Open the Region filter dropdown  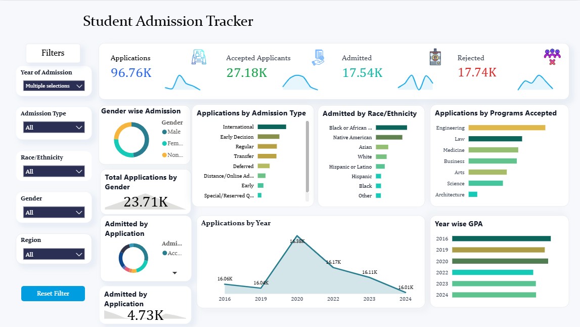click(54, 255)
